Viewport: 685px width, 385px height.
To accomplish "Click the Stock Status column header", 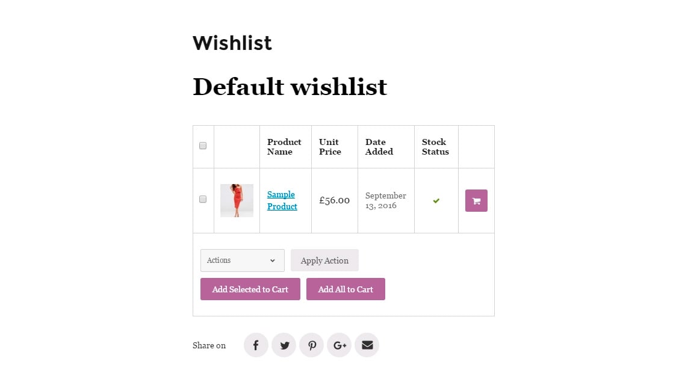I will tap(435, 147).
